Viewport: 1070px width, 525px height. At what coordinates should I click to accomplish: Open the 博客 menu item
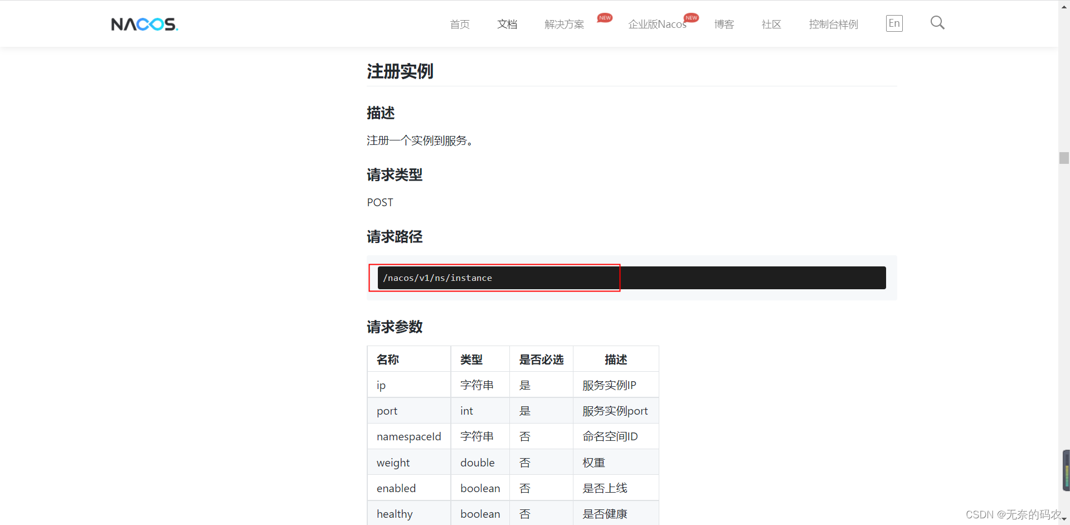724,25
